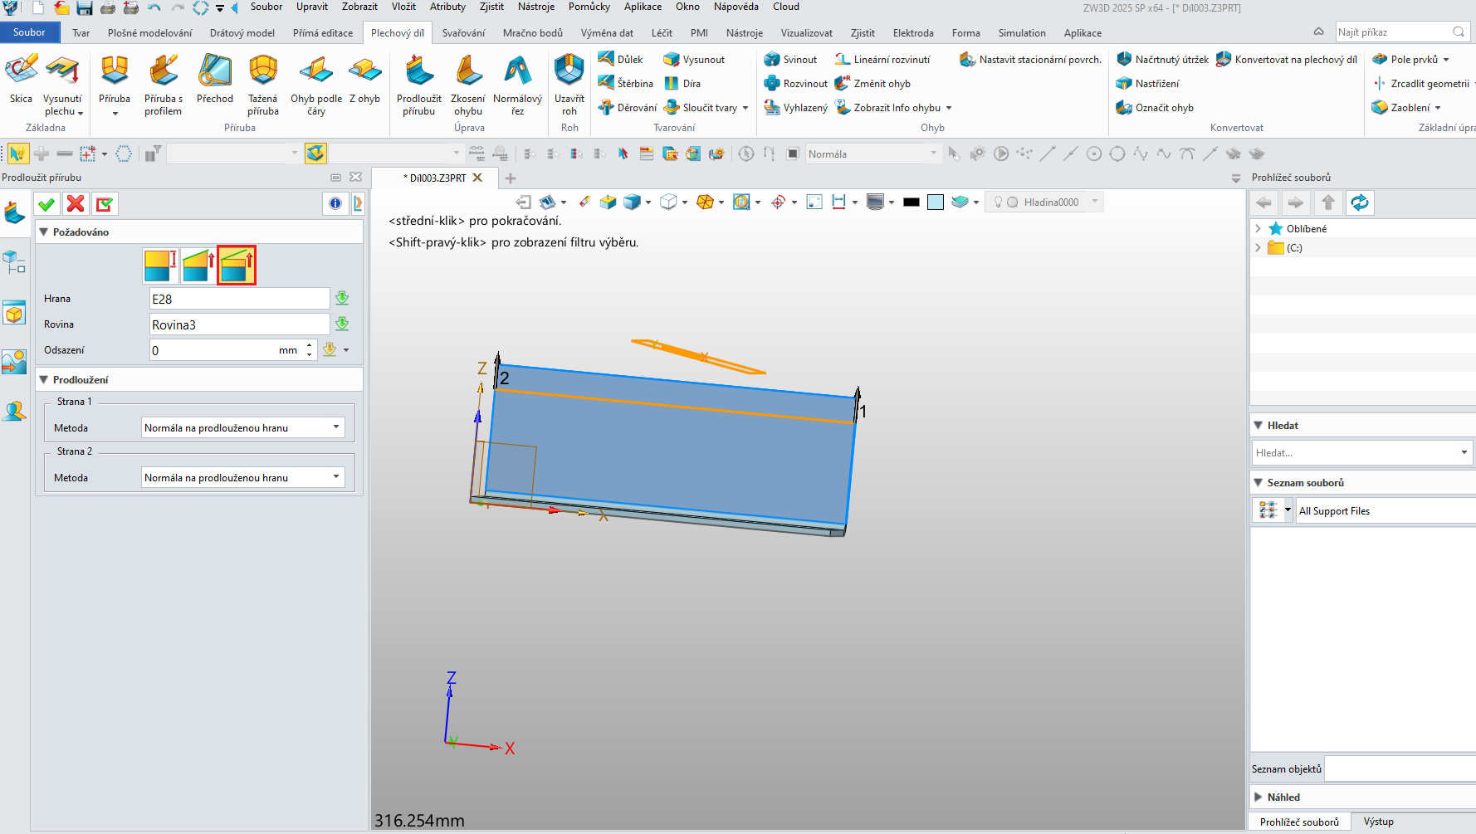Confirm with the green checkmark OK
The width and height of the screenshot is (1476, 834).
click(x=46, y=203)
